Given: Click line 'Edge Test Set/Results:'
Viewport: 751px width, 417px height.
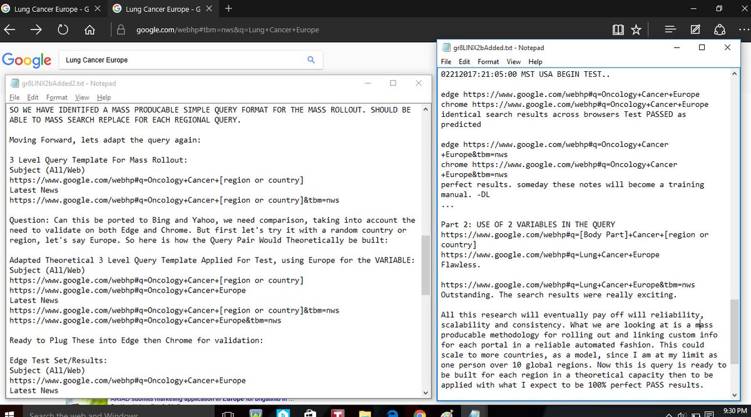Looking at the screenshot, I should [x=58, y=360].
